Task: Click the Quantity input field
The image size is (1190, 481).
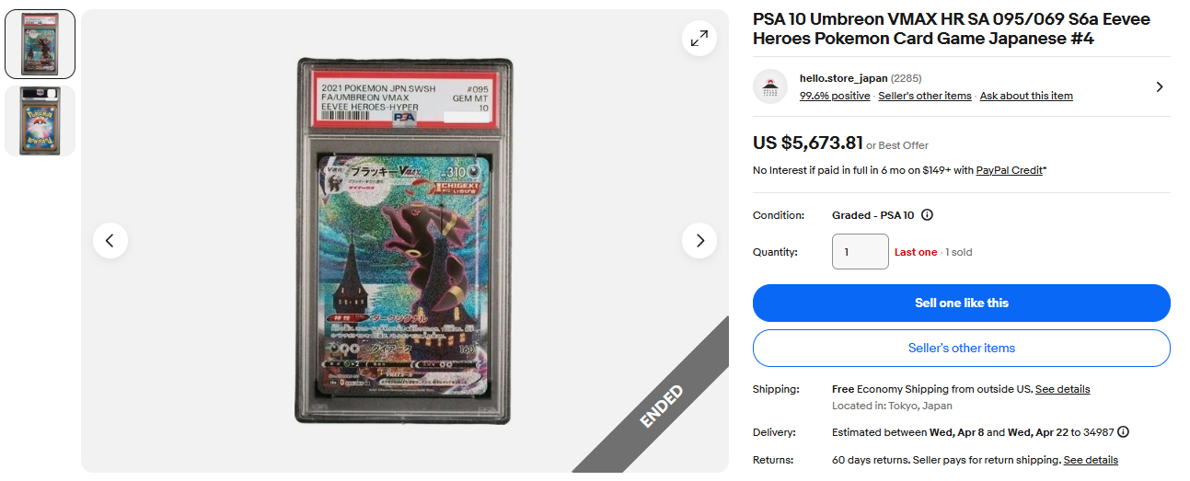Action: 860,251
